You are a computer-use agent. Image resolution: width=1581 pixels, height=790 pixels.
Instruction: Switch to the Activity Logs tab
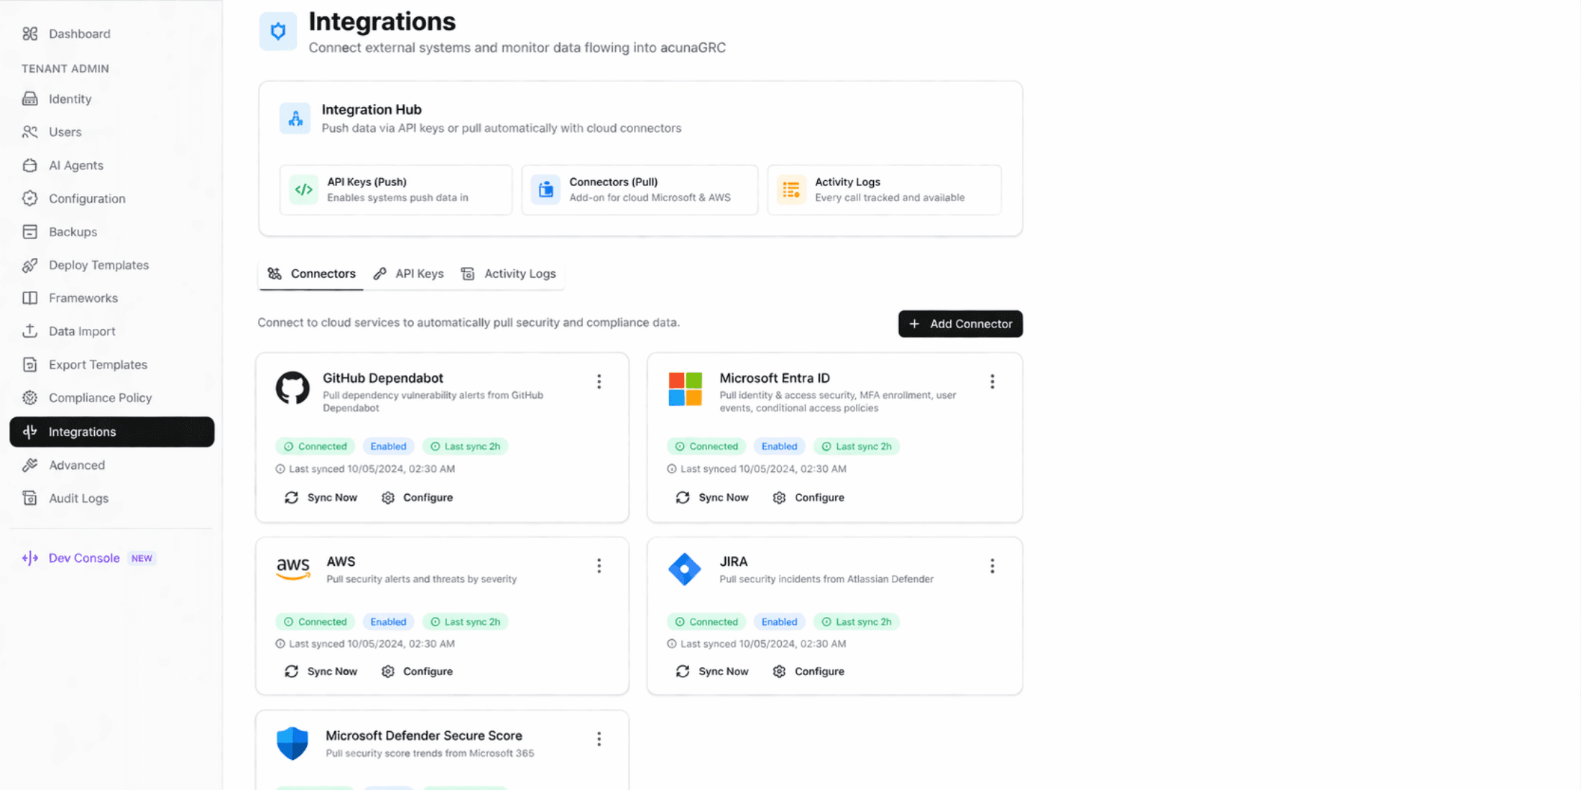[509, 274]
